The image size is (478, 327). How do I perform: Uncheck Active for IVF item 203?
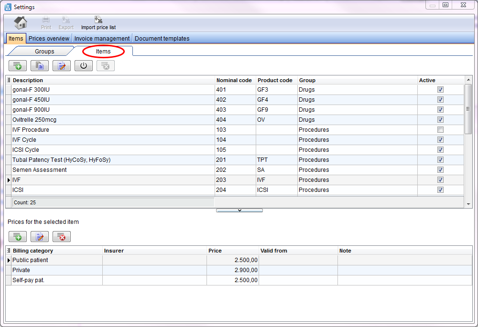pyautogui.click(x=440, y=180)
